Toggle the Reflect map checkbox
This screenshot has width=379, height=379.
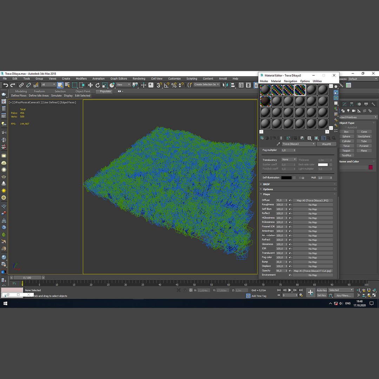coord(290,213)
